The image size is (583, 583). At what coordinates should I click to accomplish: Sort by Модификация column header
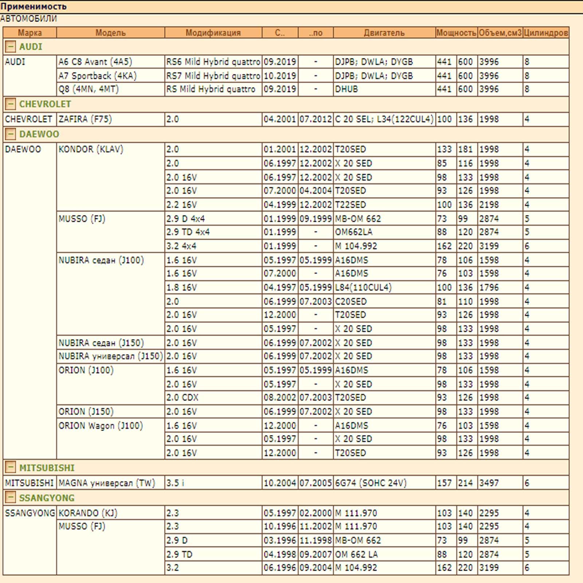coord(213,33)
